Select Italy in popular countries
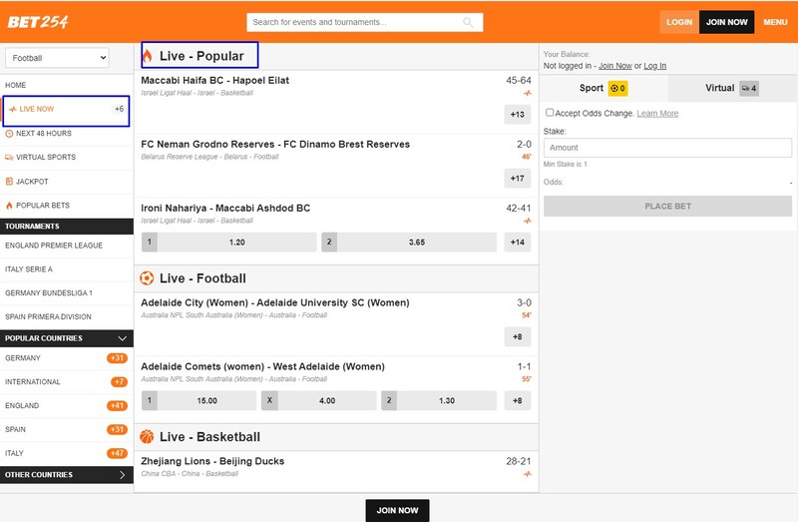 [x=67, y=453]
